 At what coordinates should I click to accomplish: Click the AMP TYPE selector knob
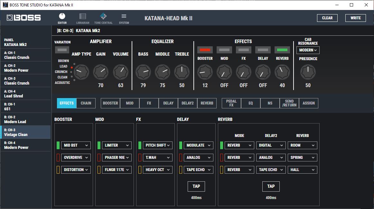tap(81, 72)
